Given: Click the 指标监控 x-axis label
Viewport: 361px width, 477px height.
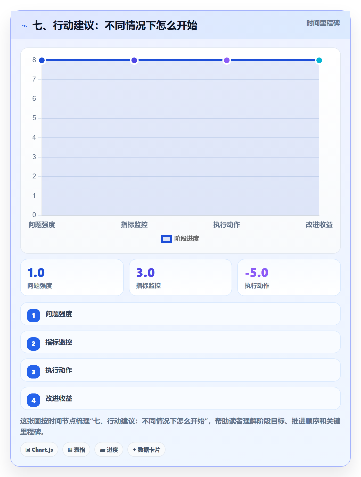Looking at the screenshot, I should click(134, 225).
